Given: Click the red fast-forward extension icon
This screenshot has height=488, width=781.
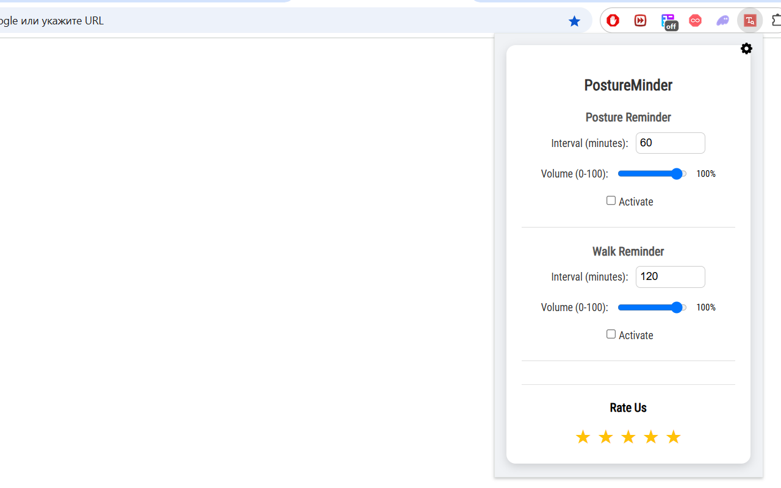Looking at the screenshot, I should point(640,21).
